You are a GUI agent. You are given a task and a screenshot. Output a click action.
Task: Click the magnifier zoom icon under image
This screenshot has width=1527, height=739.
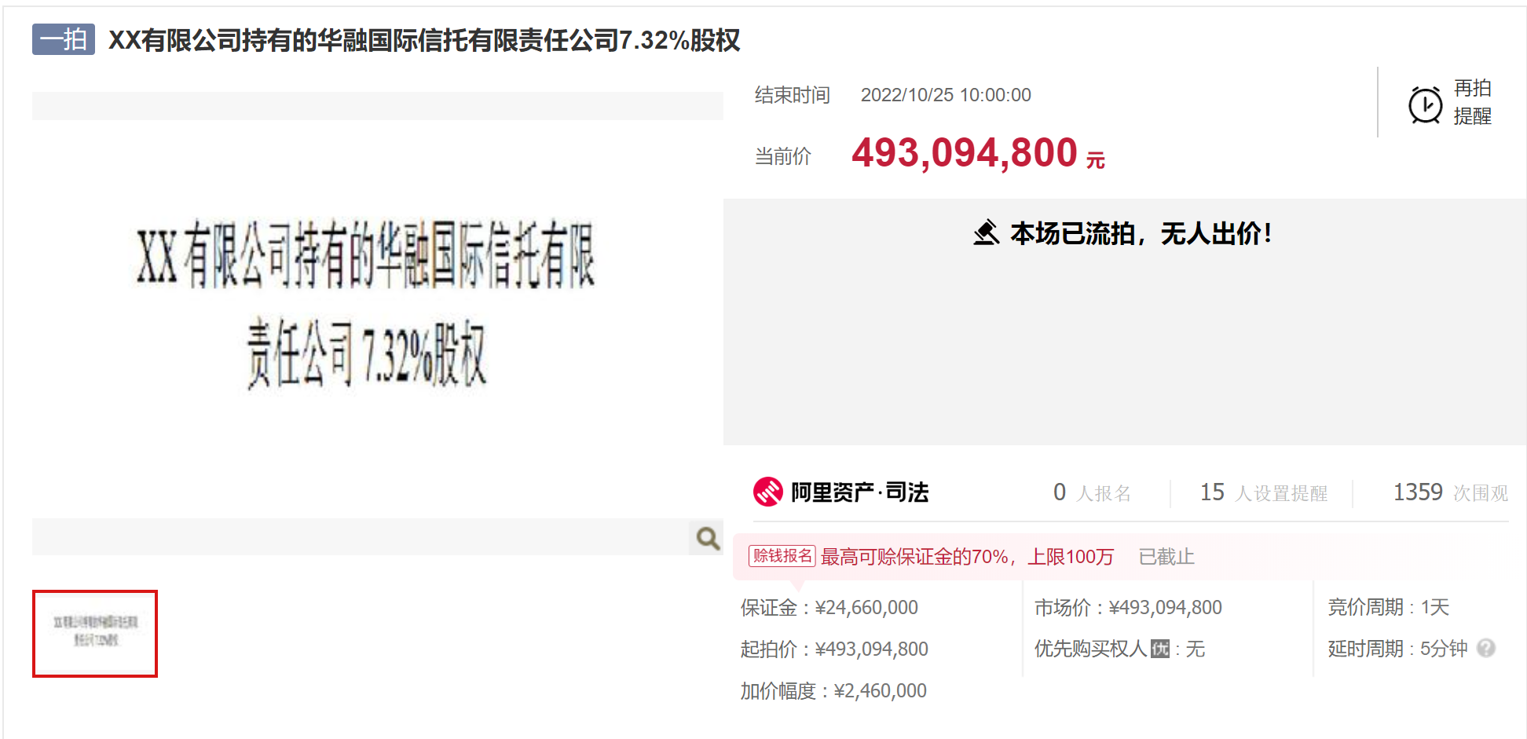tap(708, 538)
